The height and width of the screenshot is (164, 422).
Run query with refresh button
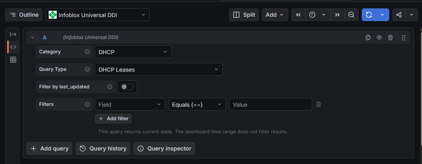[x=369, y=15]
